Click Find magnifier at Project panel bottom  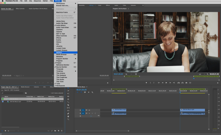pos(52,131)
